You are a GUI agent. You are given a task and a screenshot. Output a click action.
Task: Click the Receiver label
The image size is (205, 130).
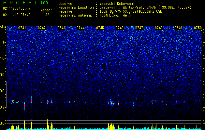click(x=66, y=11)
